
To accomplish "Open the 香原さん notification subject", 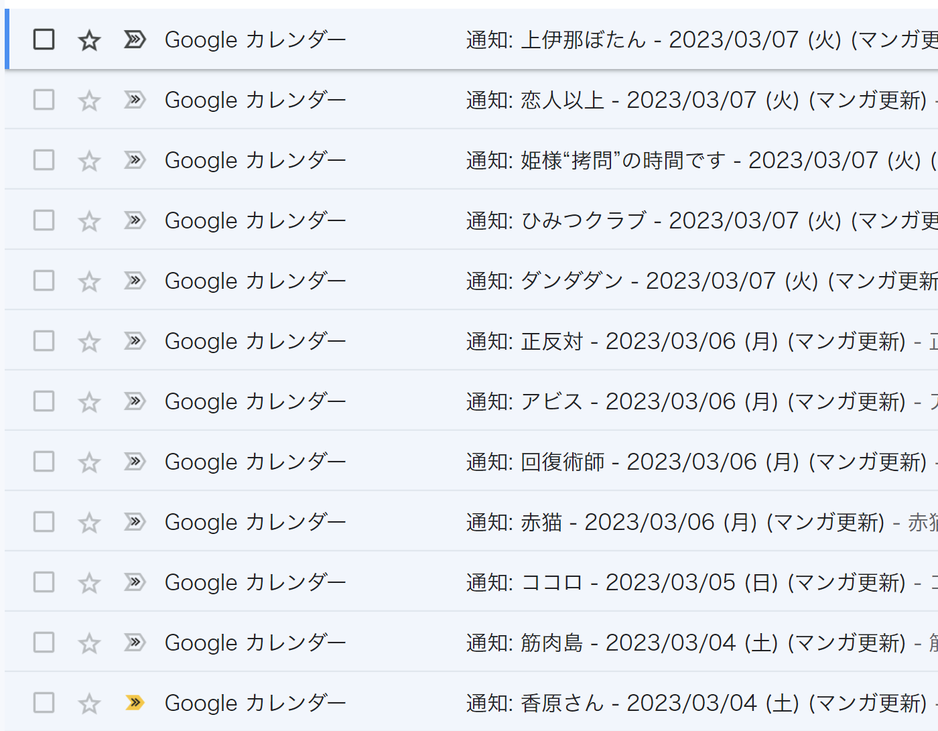I will point(697,703).
